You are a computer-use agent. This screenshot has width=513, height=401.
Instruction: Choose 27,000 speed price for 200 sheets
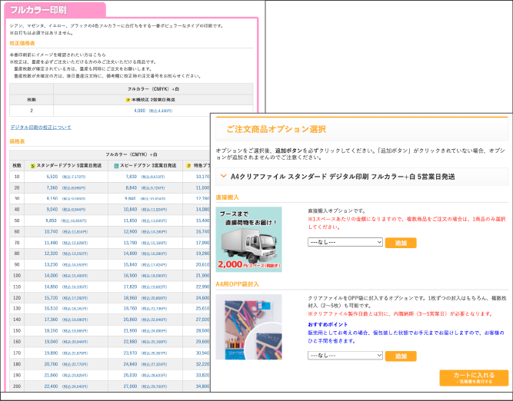pos(131,386)
